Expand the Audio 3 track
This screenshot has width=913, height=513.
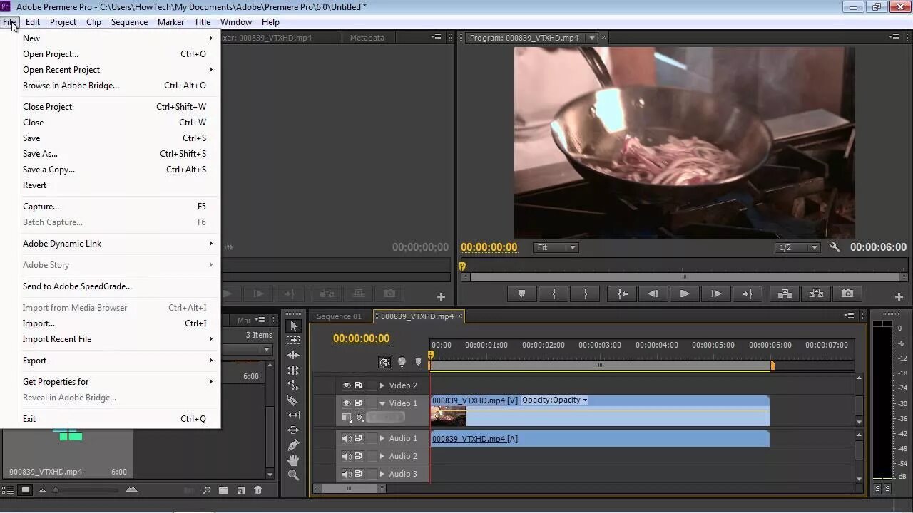click(x=382, y=474)
